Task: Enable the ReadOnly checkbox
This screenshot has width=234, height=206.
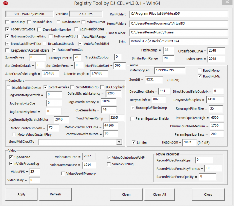Action: (7, 22)
